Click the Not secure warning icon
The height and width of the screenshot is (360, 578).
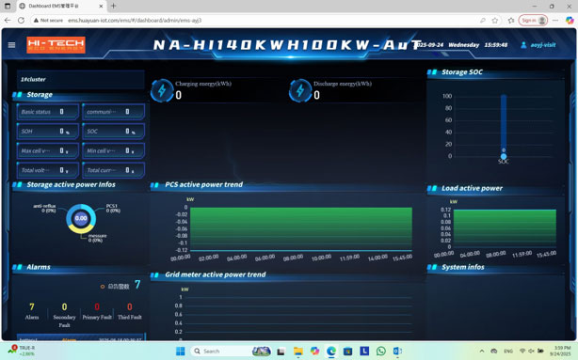pos(36,21)
